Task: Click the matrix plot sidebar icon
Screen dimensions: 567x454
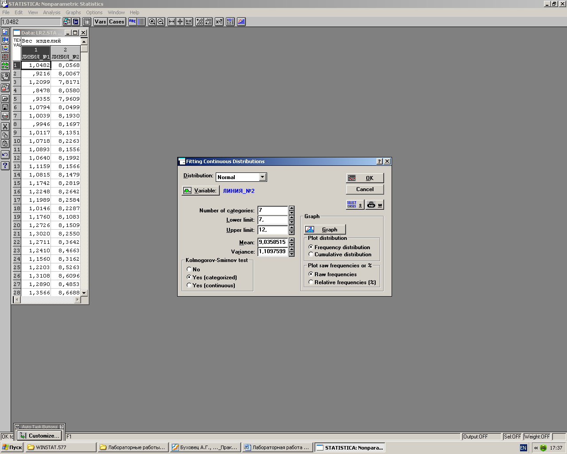Action: coord(5,57)
